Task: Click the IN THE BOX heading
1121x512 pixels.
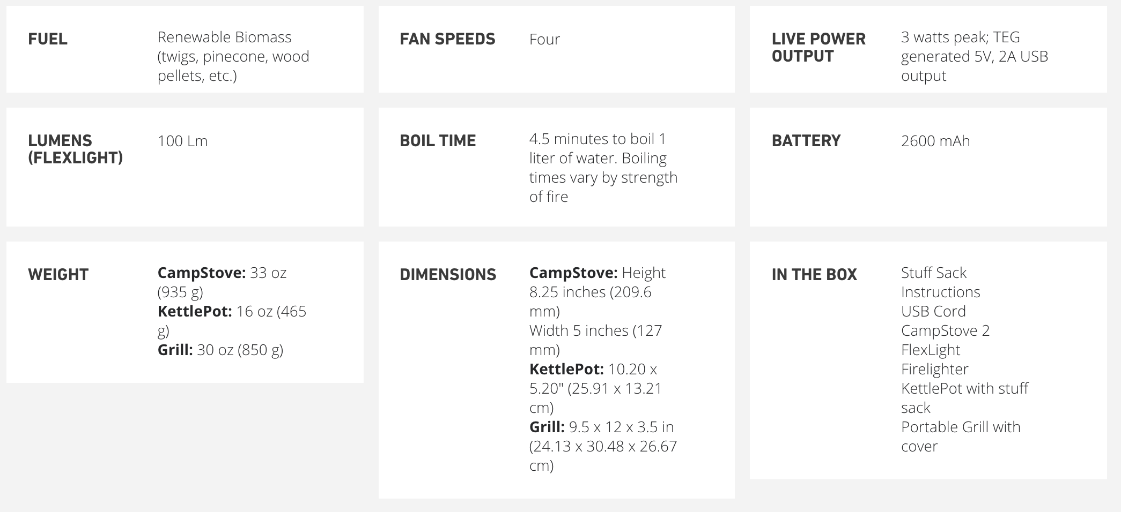Action: (814, 275)
